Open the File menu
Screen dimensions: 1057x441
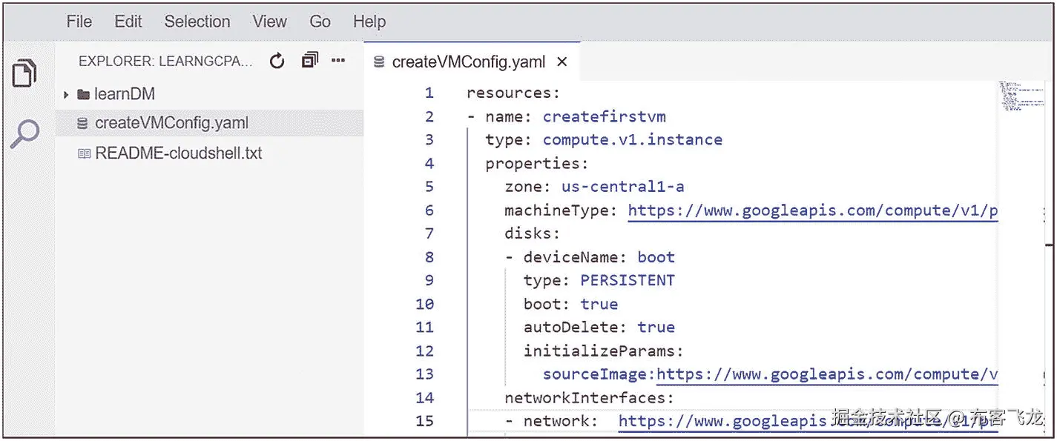[79, 21]
